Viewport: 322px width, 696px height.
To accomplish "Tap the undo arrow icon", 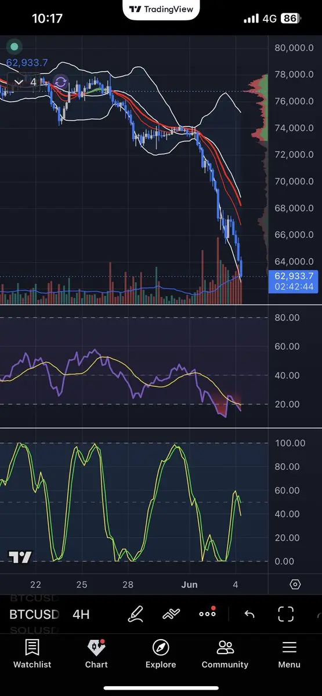I will point(249,614).
